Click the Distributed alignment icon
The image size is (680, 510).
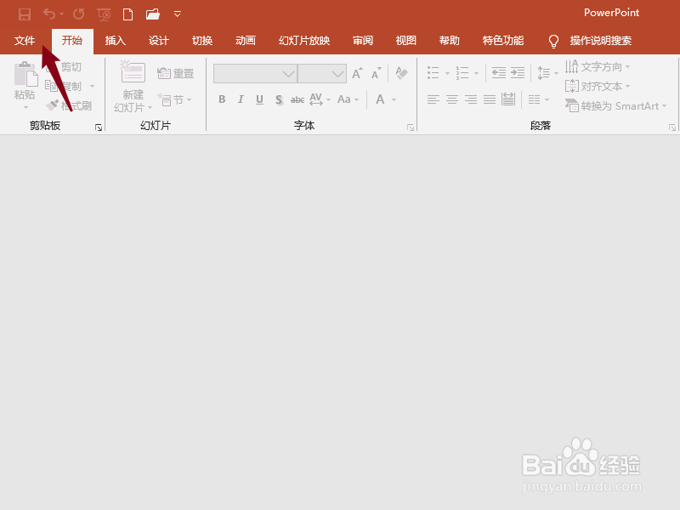coord(508,99)
